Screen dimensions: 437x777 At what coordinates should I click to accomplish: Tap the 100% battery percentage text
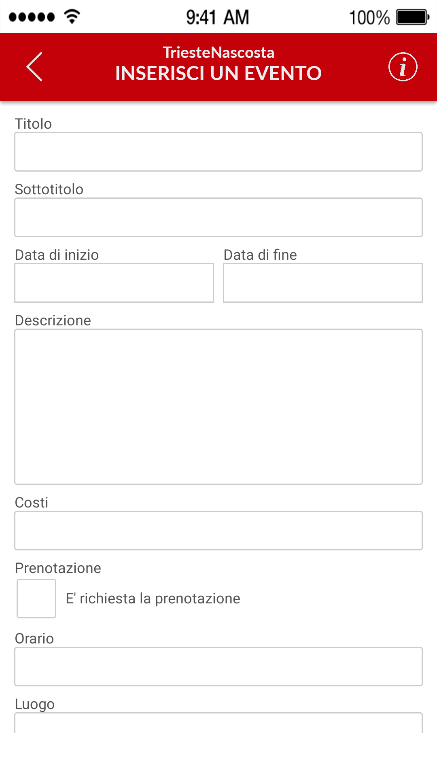coord(369,17)
